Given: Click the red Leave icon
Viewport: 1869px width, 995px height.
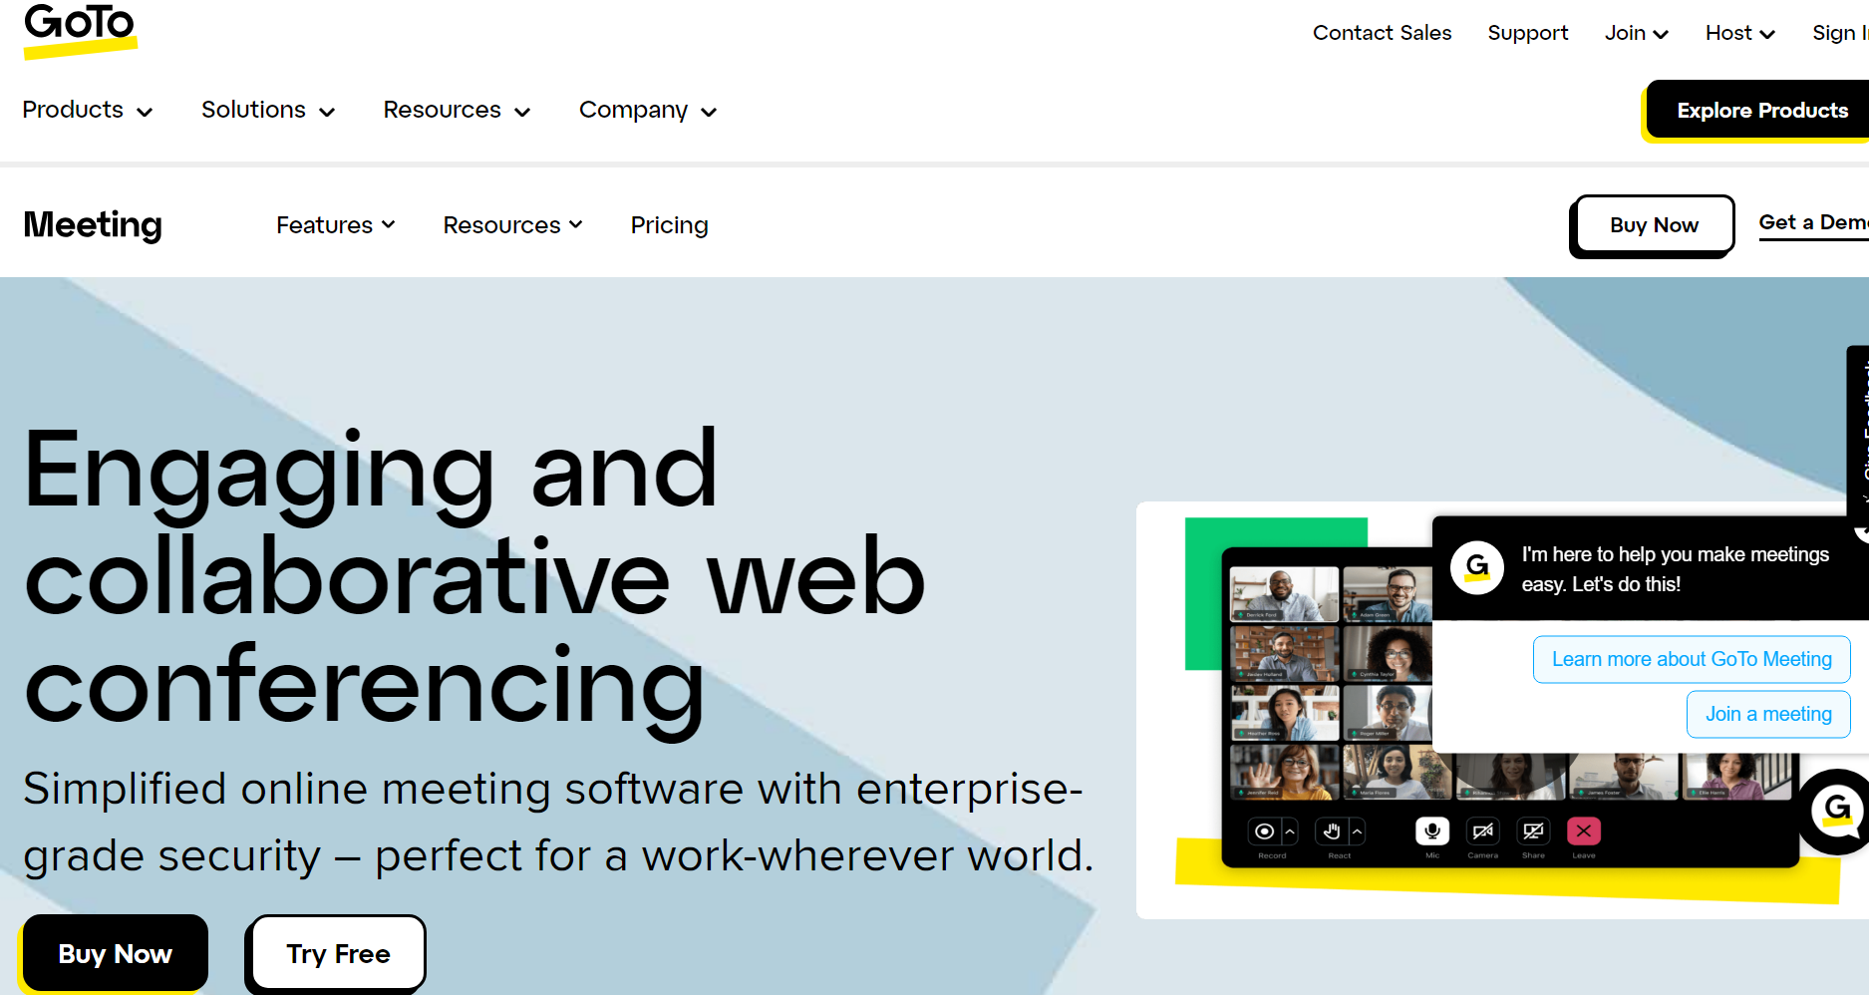Looking at the screenshot, I should tap(1584, 831).
